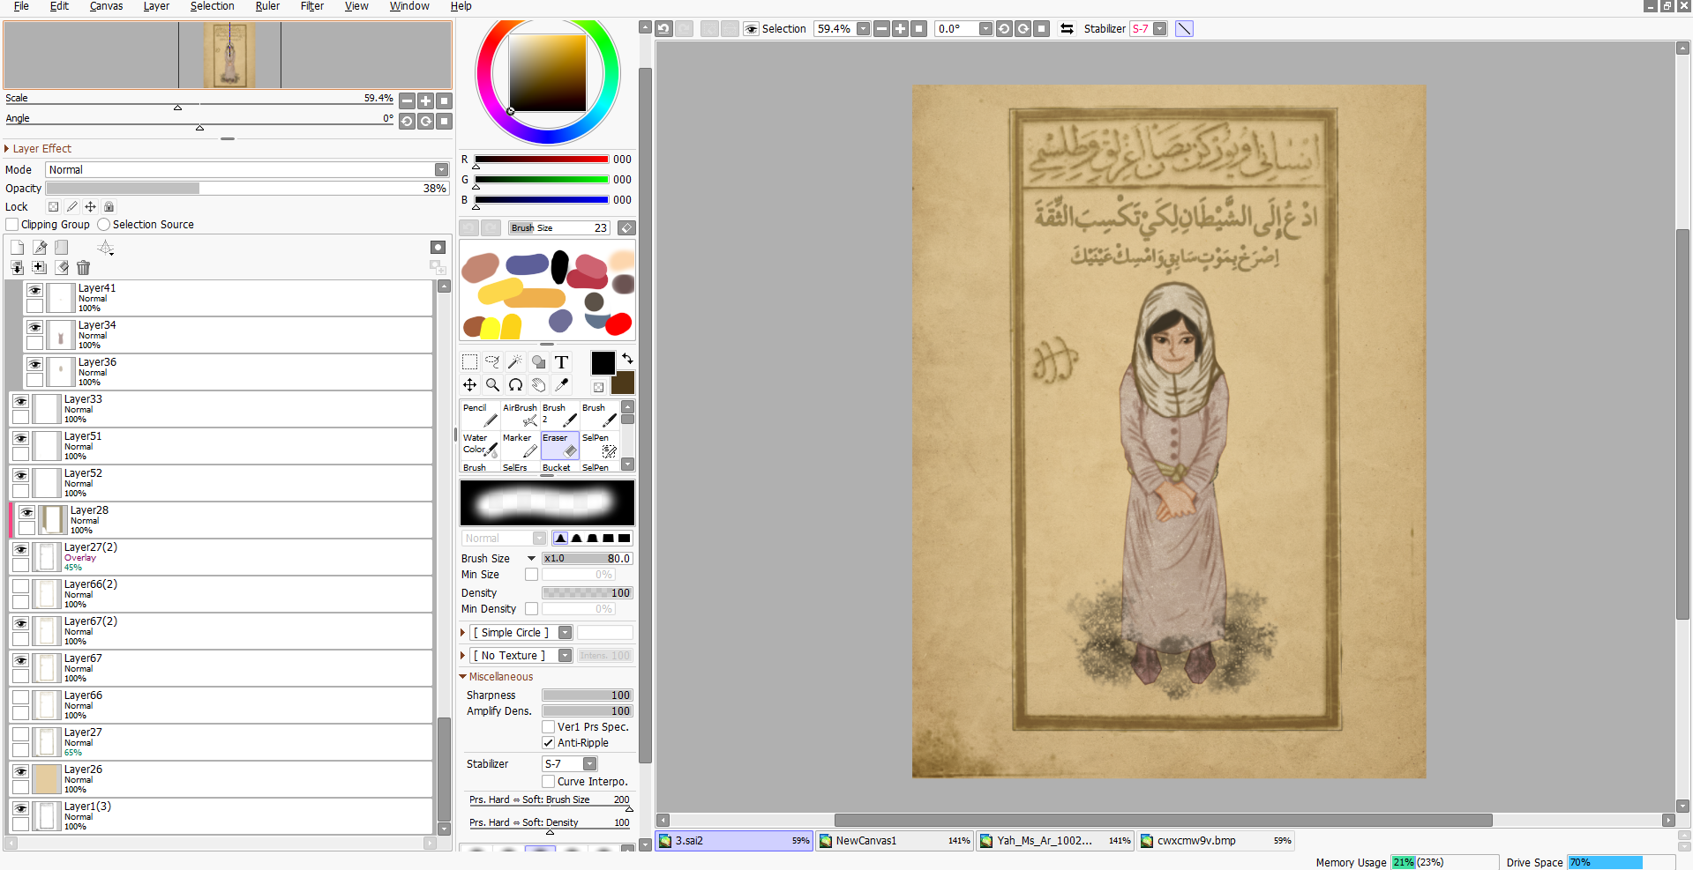Select Layer27(2) overlay layer
This screenshot has height=870, width=1693.
click(221, 557)
